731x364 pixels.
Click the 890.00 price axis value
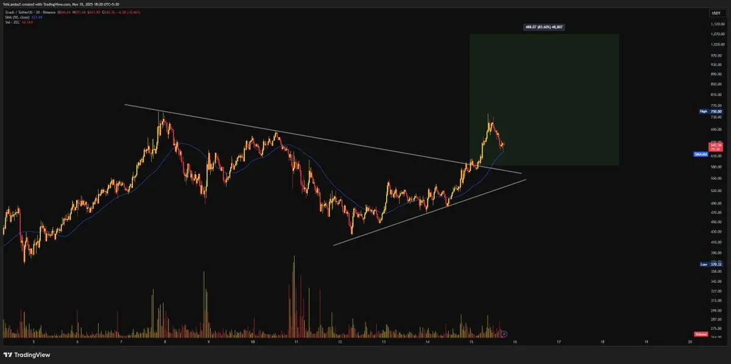tap(716, 74)
